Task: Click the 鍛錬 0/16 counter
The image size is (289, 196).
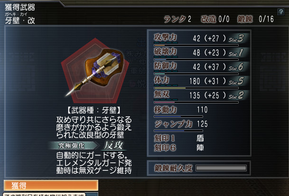Action: (256, 19)
